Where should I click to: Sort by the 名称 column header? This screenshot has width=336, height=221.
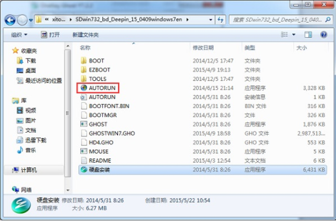[85, 47]
